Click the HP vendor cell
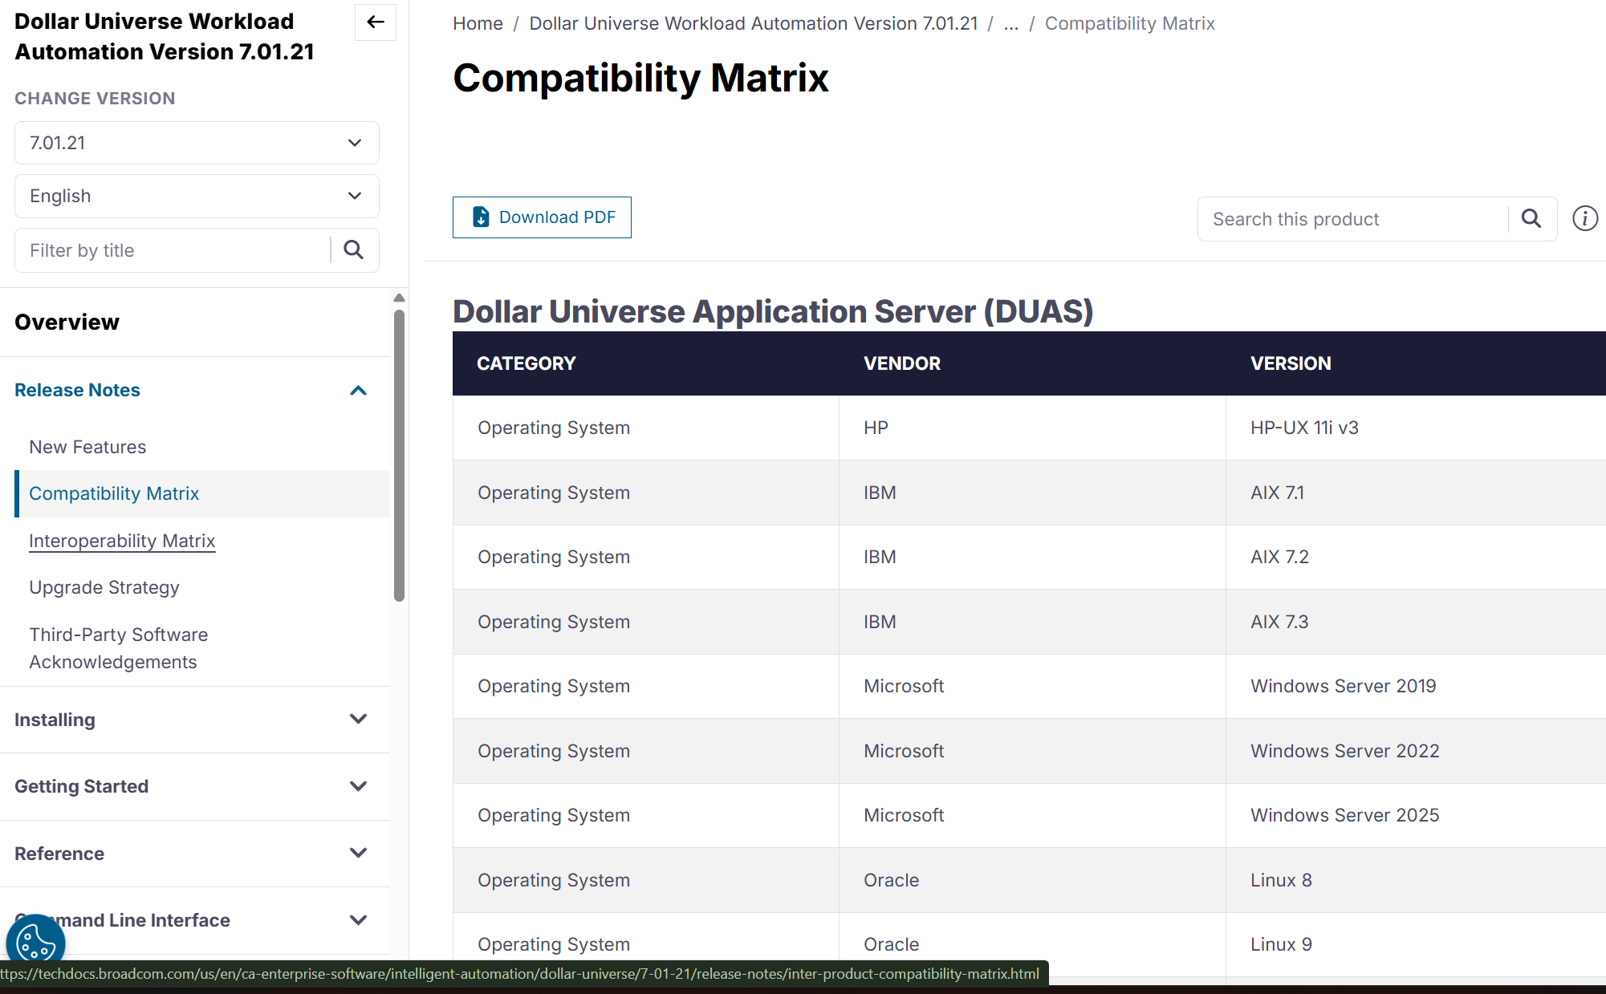The width and height of the screenshot is (1606, 994). (x=1032, y=428)
